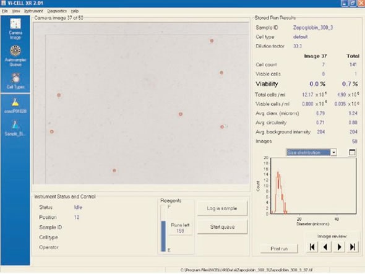Click the total Viability 0.7 % value
Image resolution: width=365 pixels, height=274 pixels.
point(350,83)
